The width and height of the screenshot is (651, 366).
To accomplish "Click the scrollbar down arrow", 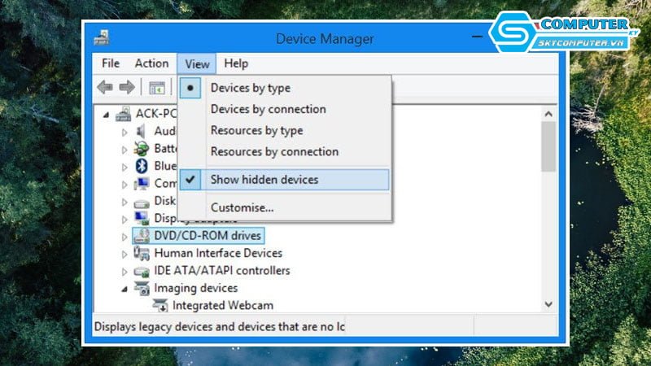I will coord(548,304).
